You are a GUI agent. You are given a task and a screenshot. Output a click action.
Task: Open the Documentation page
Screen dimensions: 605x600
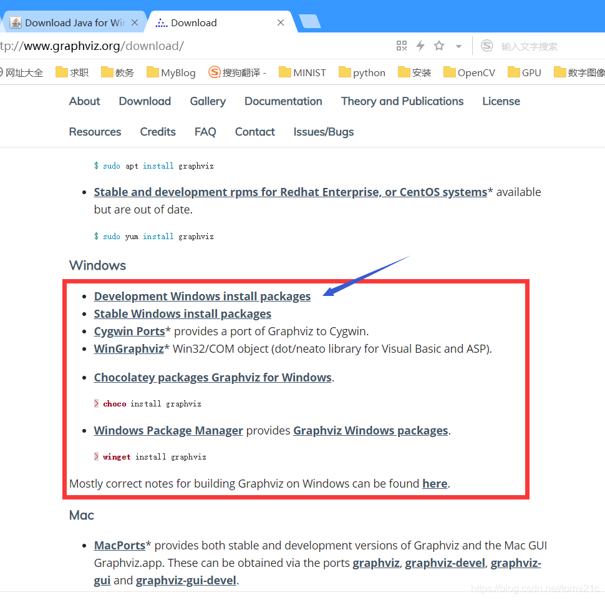283,101
